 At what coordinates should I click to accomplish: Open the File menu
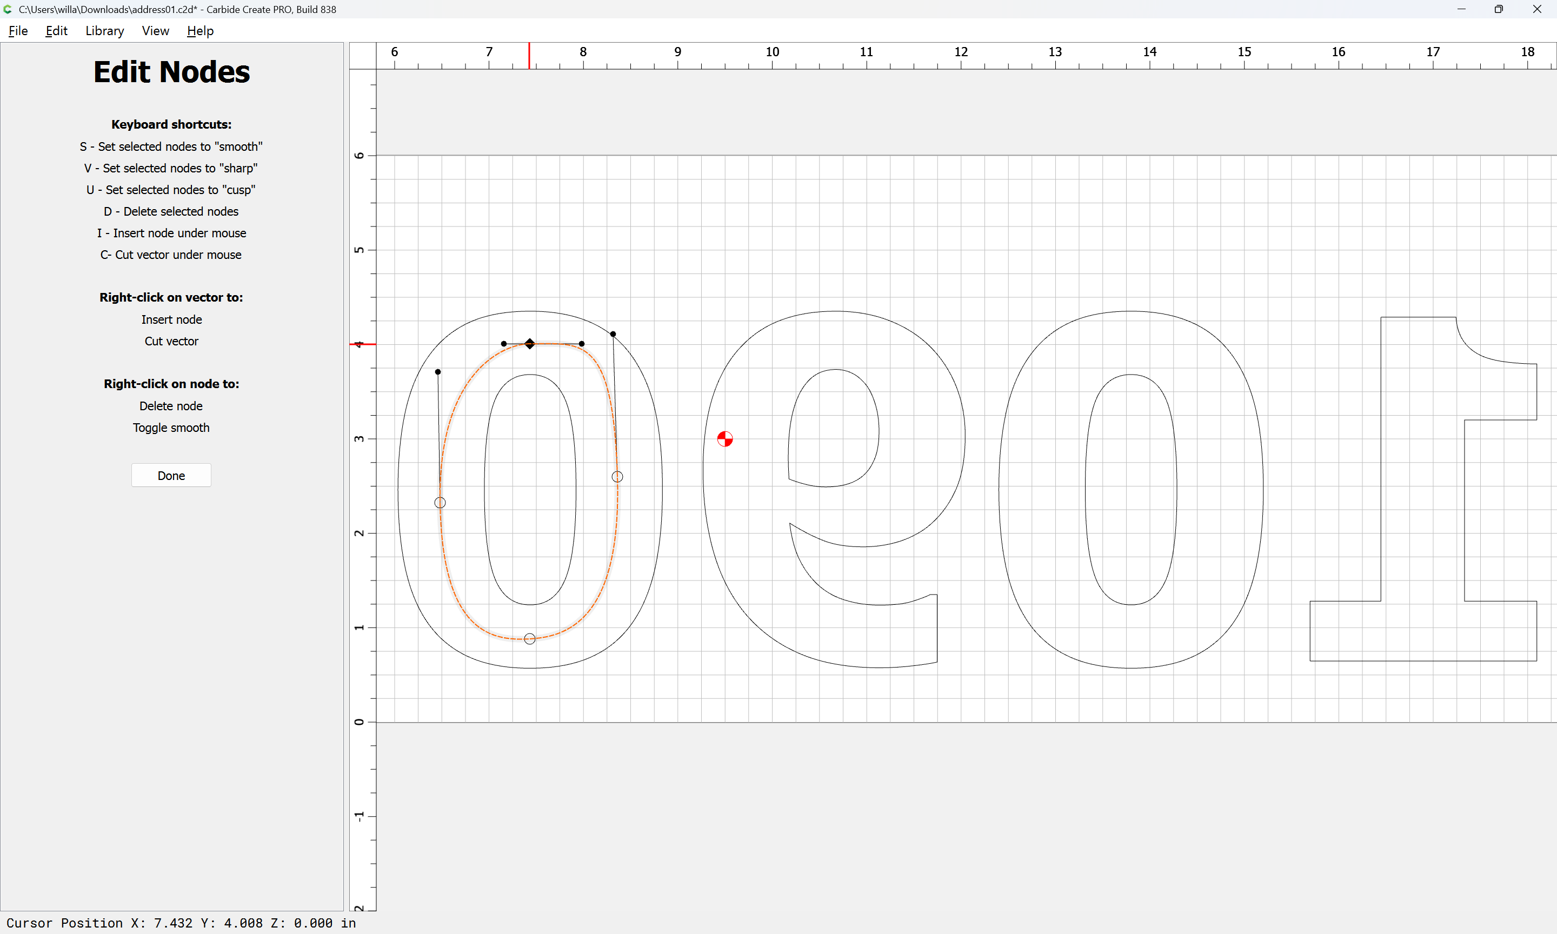pyautogui.click(x=18, y=31)
